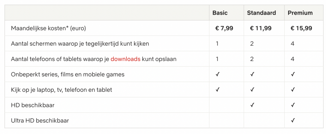Image resolution: width=326 pixels, height=134 pixels.
Task: Click the red downloads link
Action: point(125,59)
